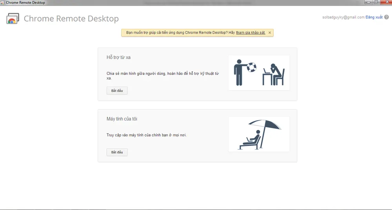The width and height of the screenshot is (392, 210).
Task: Click 'Bắt đầu' under Hỗ trợ từ xa
Action: 117,91
